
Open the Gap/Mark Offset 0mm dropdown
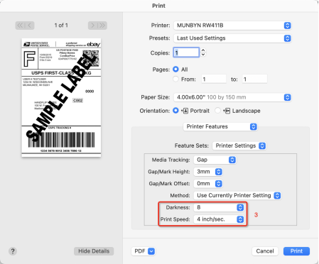(208, 184)
